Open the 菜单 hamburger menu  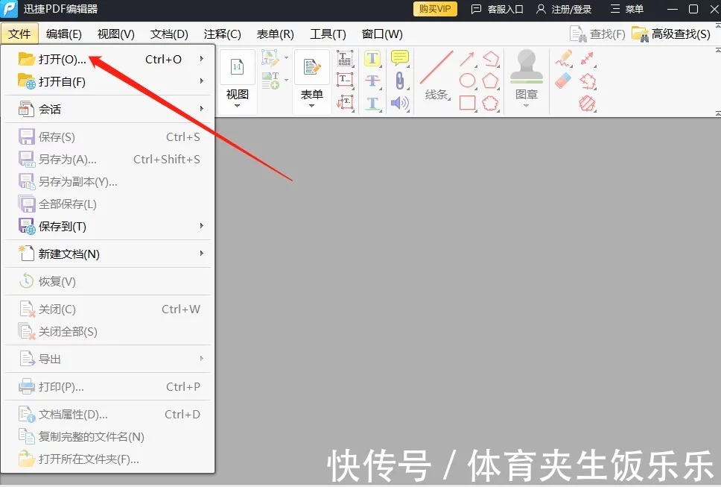pos(626,9)
